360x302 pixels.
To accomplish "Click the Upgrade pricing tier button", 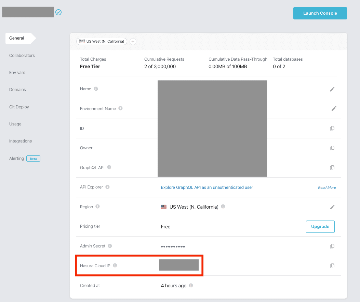I will (x=320, y=227).
